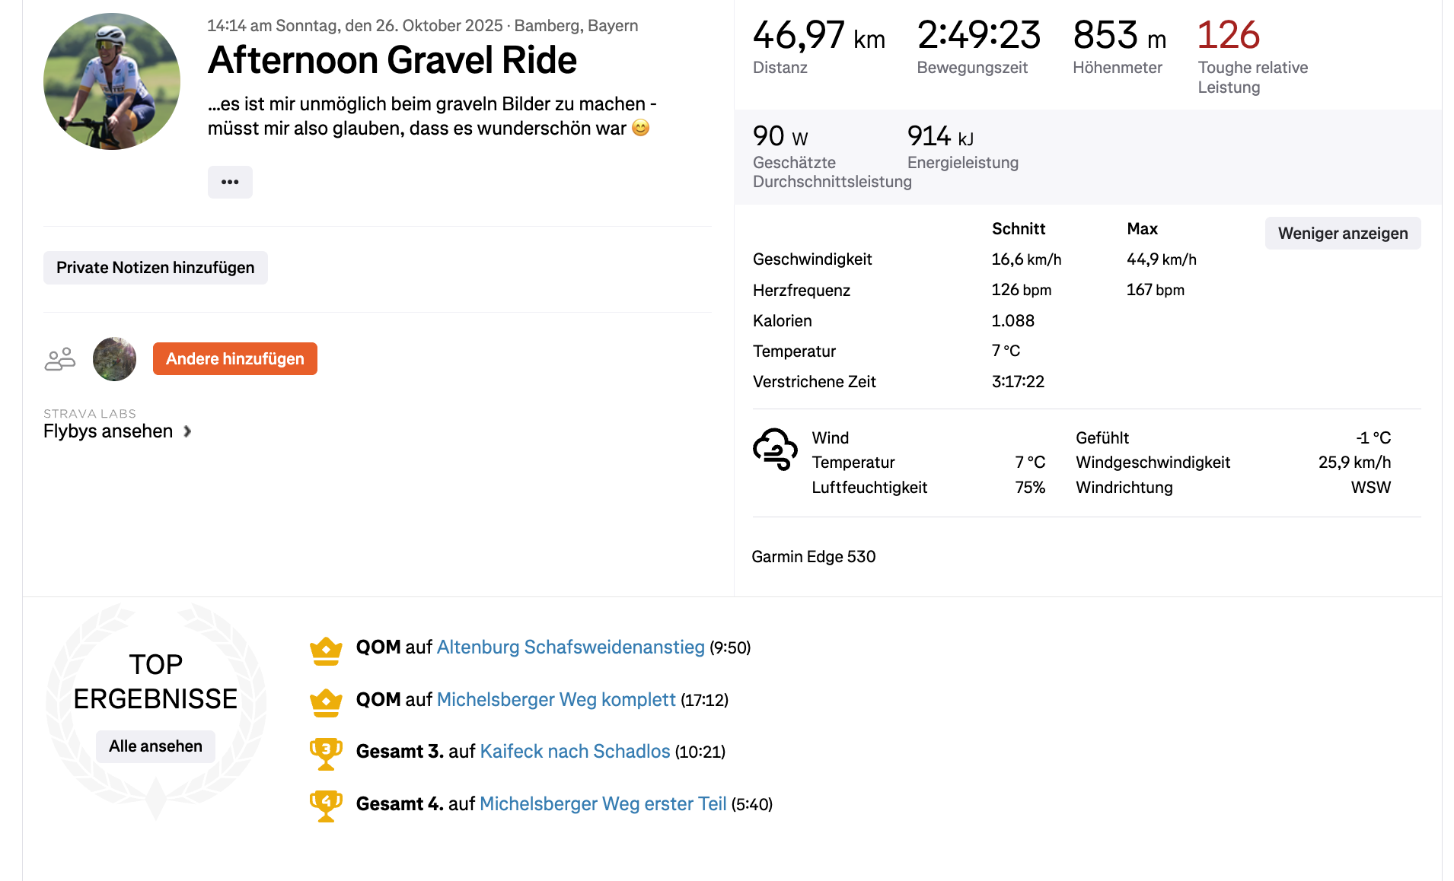Click Private Notizen hinzufügen button
Image resolution: width=1454 pixels, height=881 pixels.
pyautogui.click(x=155, y=268)
